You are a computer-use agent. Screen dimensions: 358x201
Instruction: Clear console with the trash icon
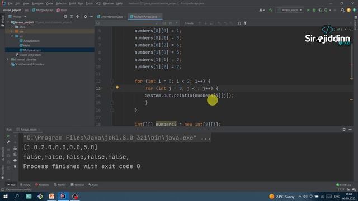tap(15, 166)
